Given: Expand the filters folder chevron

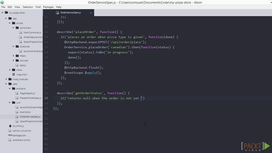Looking at the screenshot, I should [13, 56].
